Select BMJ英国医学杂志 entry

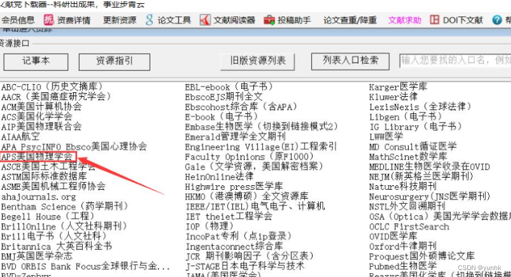[37, 256]
